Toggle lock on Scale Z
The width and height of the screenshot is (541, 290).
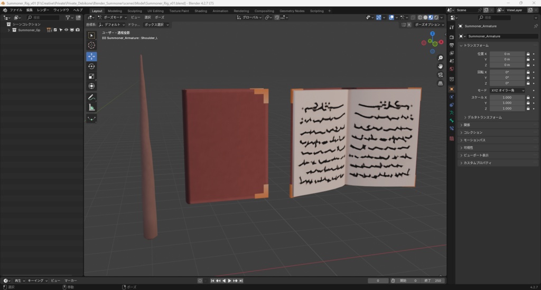pos(528,109)
